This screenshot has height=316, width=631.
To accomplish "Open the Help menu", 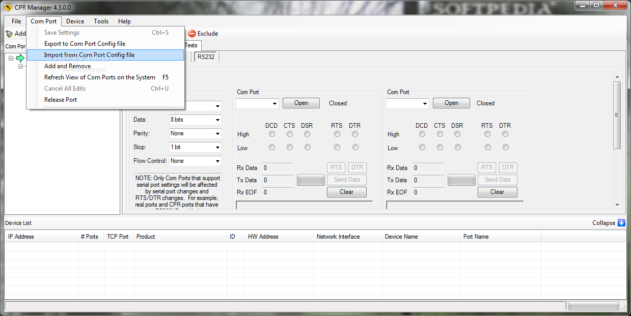I will [125, 21].
